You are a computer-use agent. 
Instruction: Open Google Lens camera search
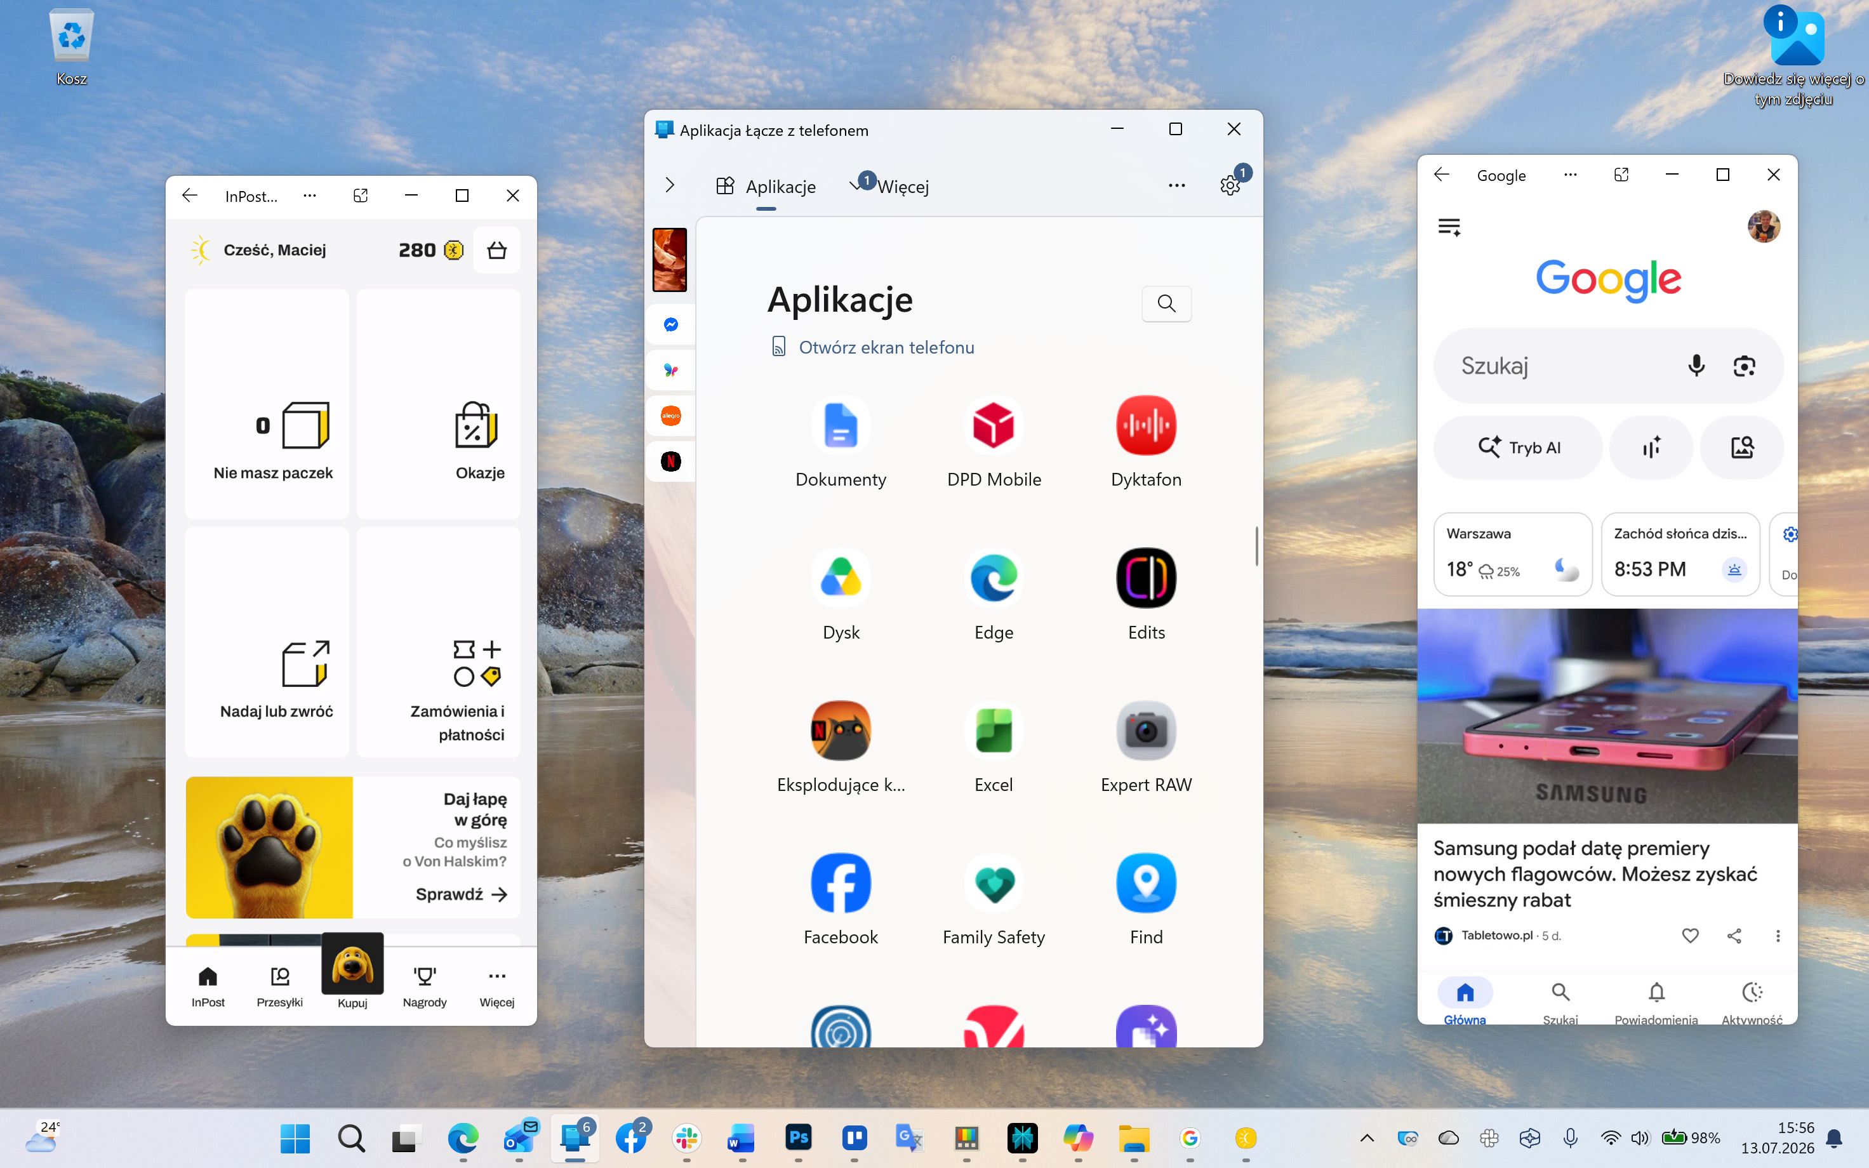tap(1744, 366)
